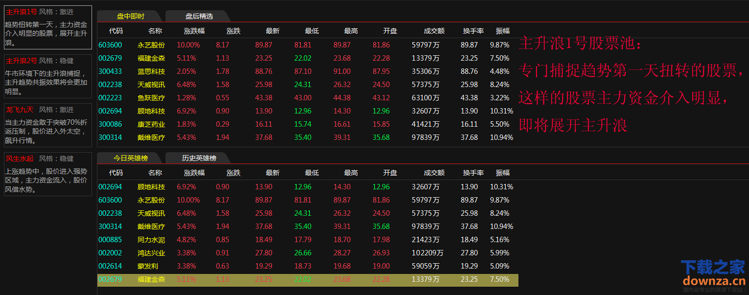Viewport: 749px width, 295px height.
Task: Open the 历史英雄榜 tab
Action: (x=199, y=158)
